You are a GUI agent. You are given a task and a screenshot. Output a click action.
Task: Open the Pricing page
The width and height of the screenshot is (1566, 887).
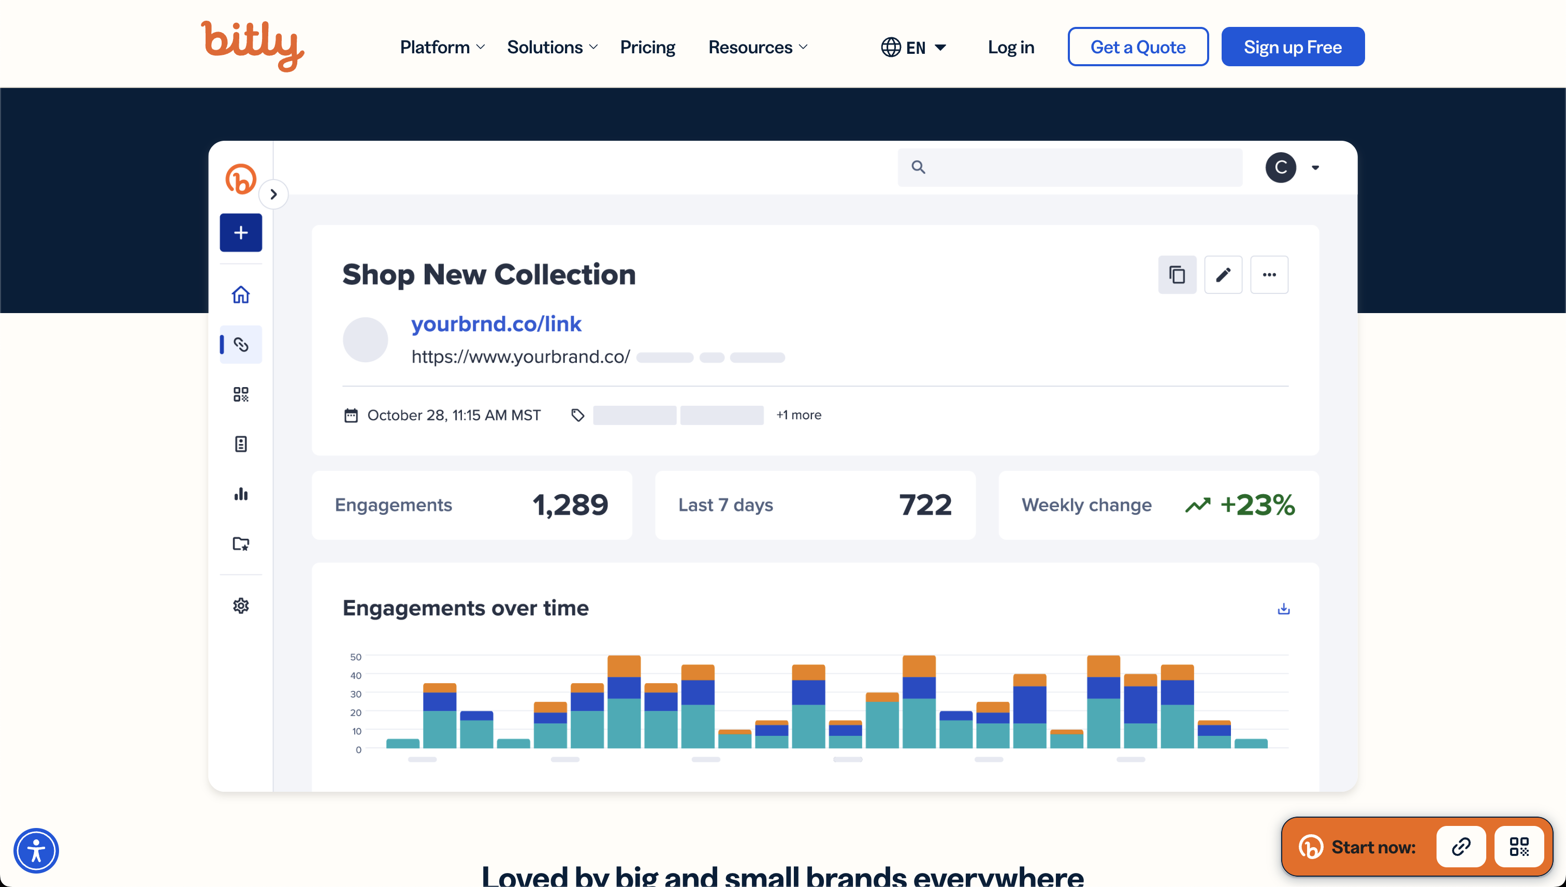[647, 47]
